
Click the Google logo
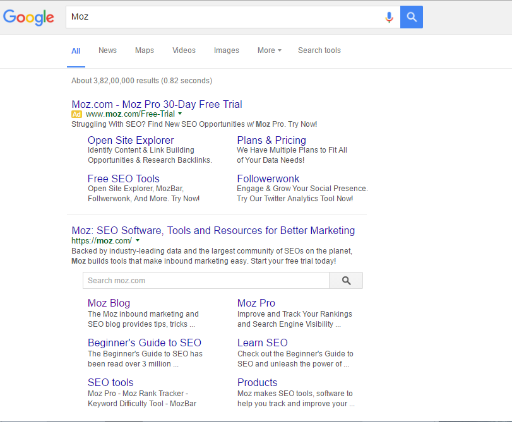point(28,17)
